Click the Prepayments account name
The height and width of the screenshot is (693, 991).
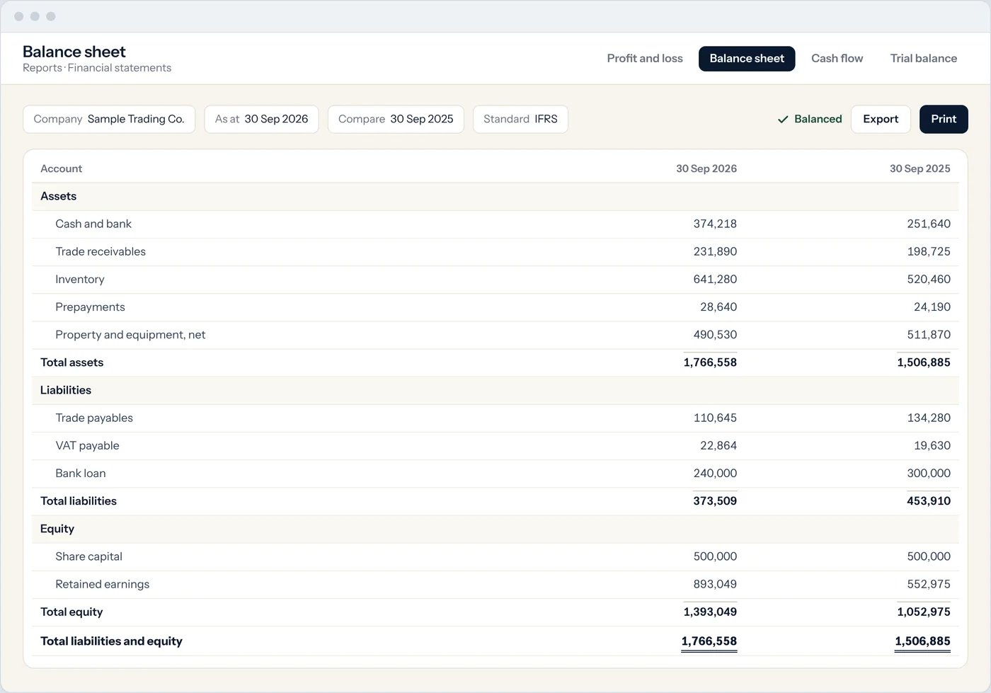pyautogui.click(x=90, y=307)
